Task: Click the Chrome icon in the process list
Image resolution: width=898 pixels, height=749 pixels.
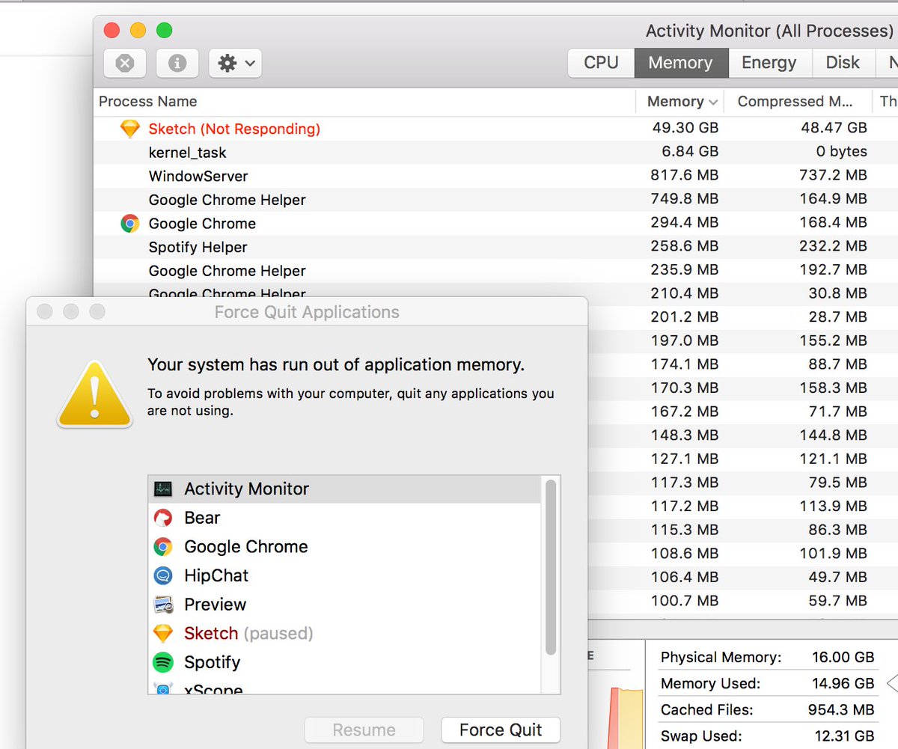Action: [x=130, y=223]
